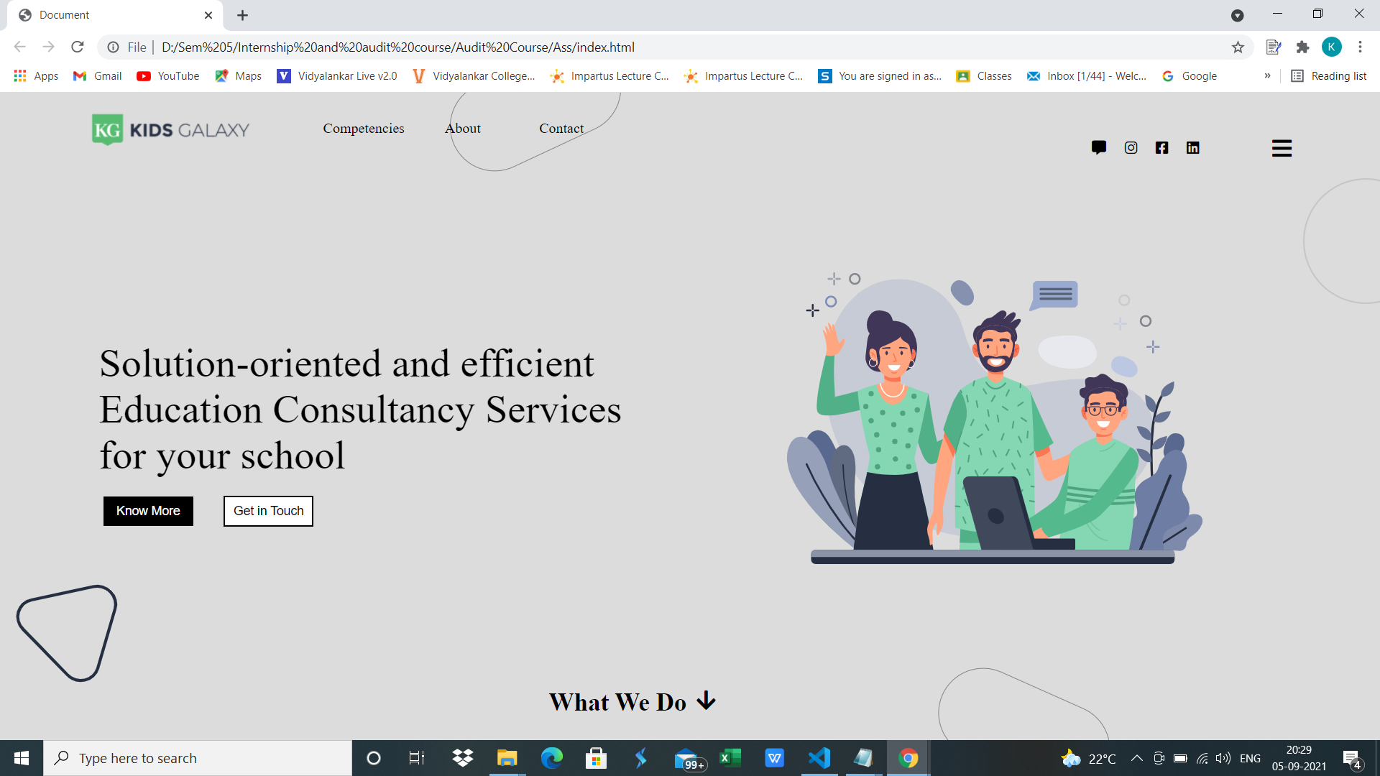This screenshot has width=1380, height=776.
Task: Open the Contact navigation item
Action: tap(561, 128)
